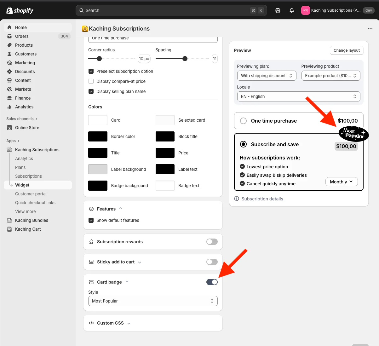Click the Spacing slider handle
Image resolution: width=379 pixels, height=346 pixels.
tap(185, 59)
